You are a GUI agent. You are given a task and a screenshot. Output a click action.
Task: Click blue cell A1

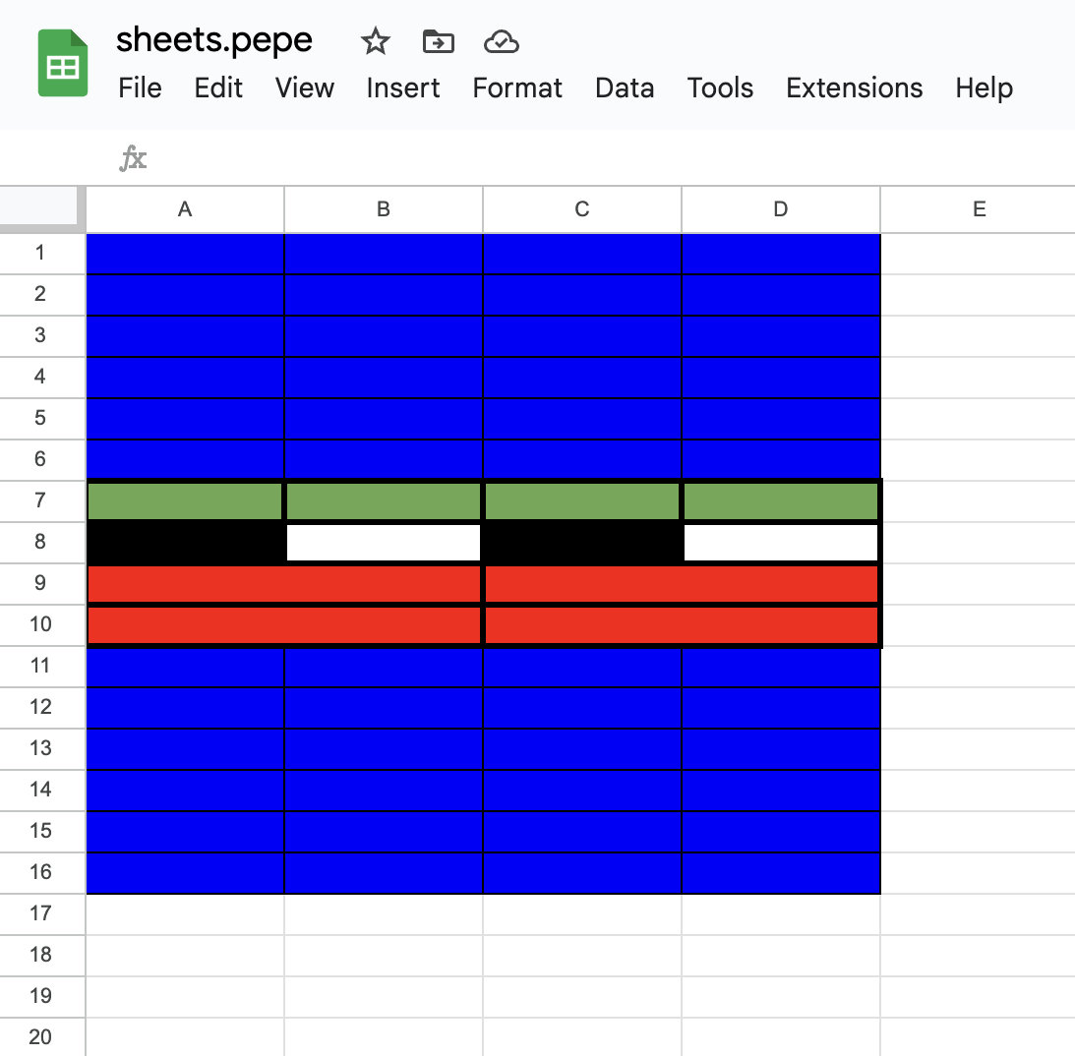(185, 254)
